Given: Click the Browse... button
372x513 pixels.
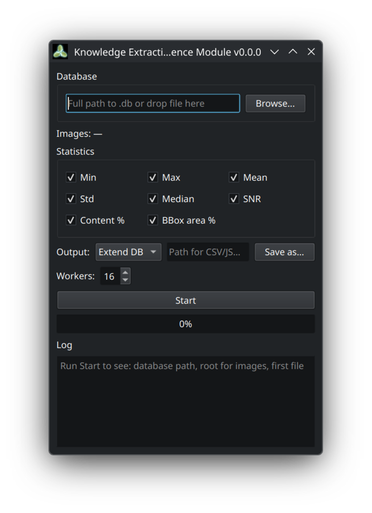Looking at the screenshot, I should [x=275, y=104].
